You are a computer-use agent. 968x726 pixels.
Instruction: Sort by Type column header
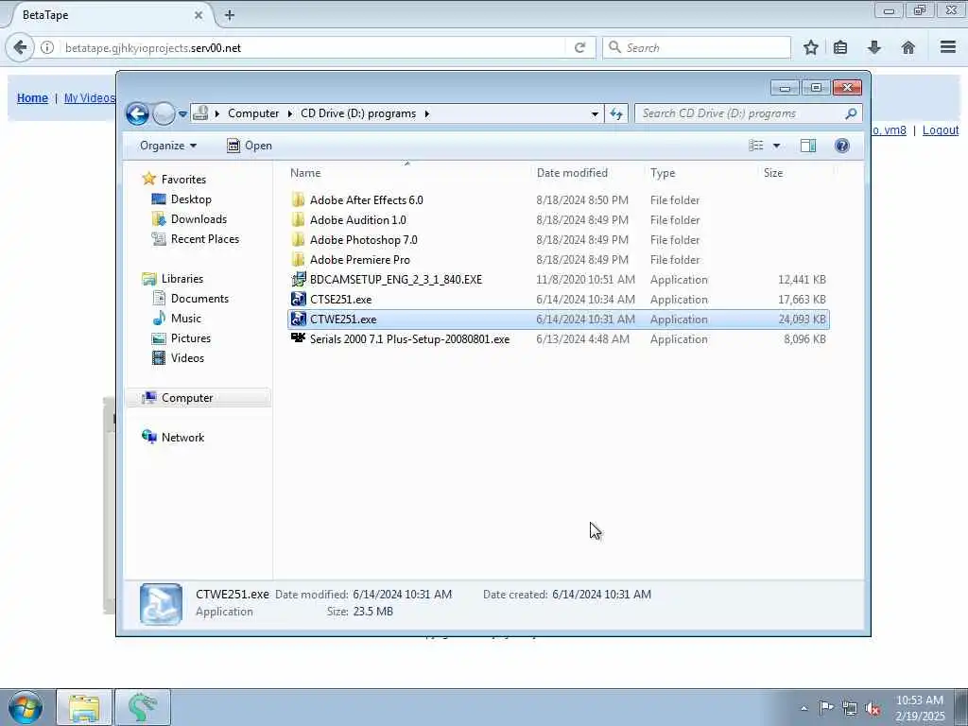[663, 173]
